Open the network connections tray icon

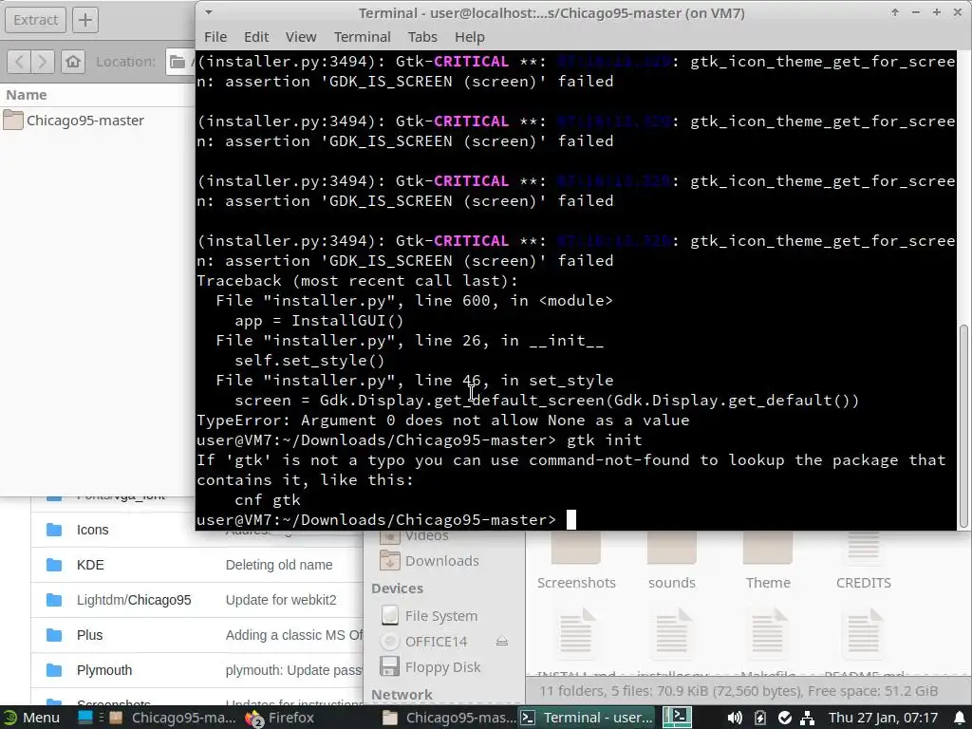pyautogui.click(x=807, y=718)
